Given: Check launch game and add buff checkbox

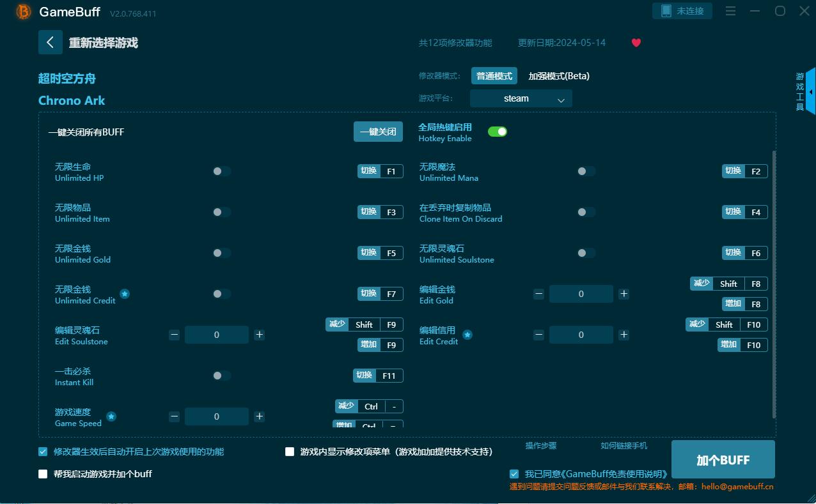Looking at the screenshot, I should point(43,474).
